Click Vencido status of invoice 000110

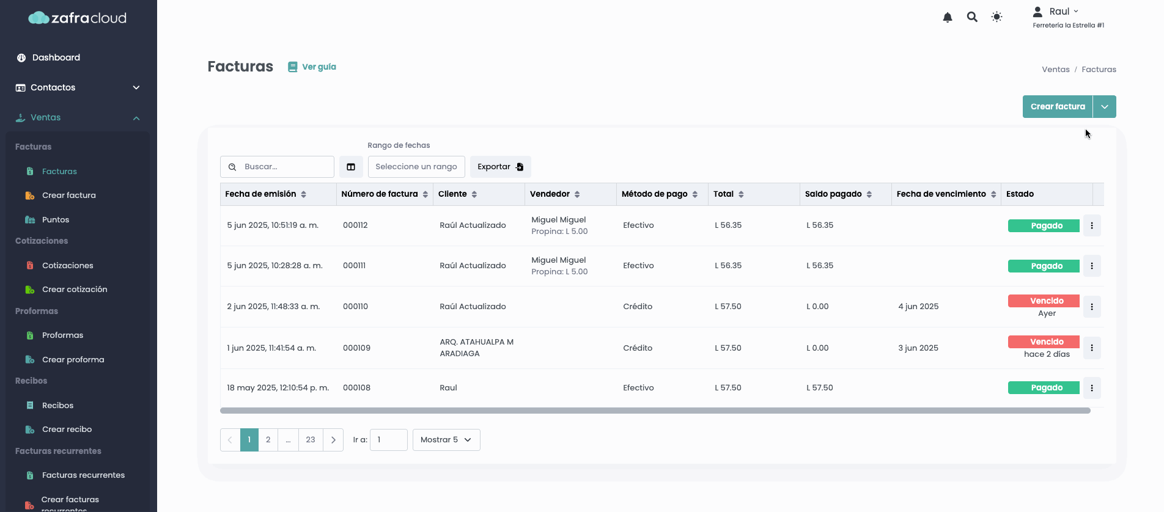coord(1044,301)
